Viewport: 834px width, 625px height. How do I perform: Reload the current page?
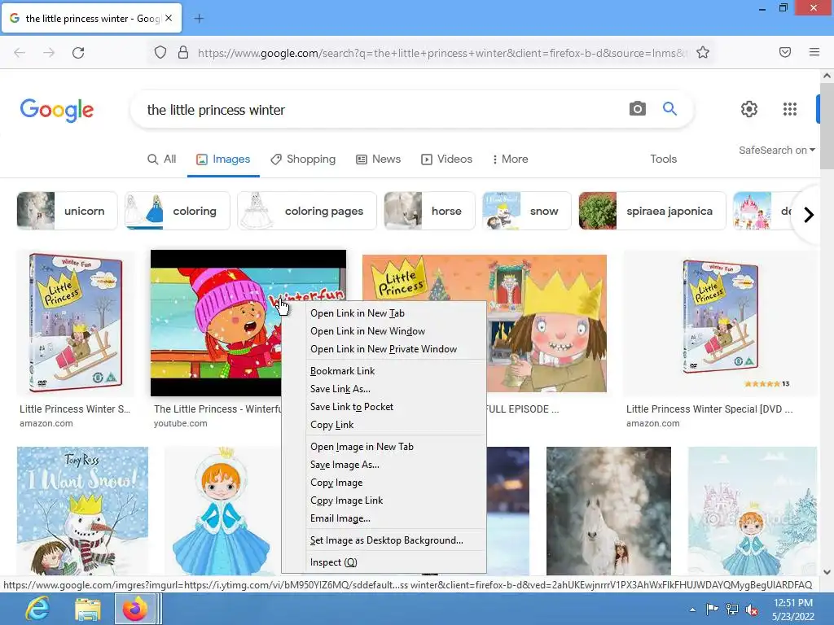(78, 53)
